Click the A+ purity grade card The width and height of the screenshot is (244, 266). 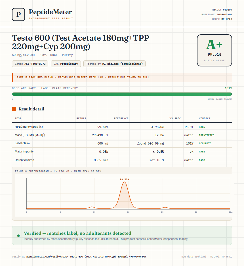(x=214, y=50)
